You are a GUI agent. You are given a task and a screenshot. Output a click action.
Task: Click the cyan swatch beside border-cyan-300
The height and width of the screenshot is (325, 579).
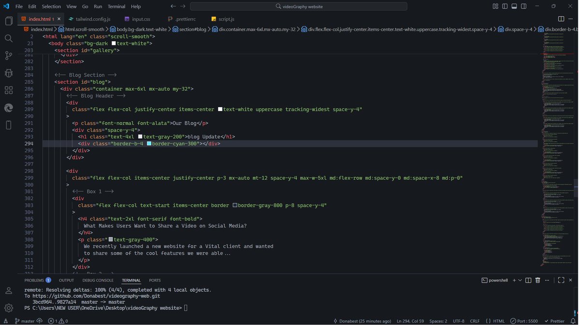click(148, 143)
